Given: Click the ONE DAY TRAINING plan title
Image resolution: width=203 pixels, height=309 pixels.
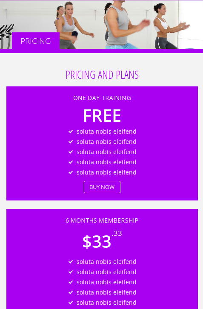Looking at the screenshot, I should pyautogui.click(x=102, y=98).
